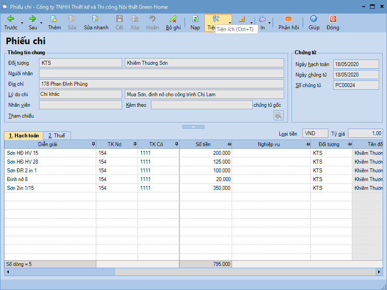Viewport: 387px width, 290px height.
Task: Unpost the voucher with Bỏ ghi
Action: [x=173, y=23]
